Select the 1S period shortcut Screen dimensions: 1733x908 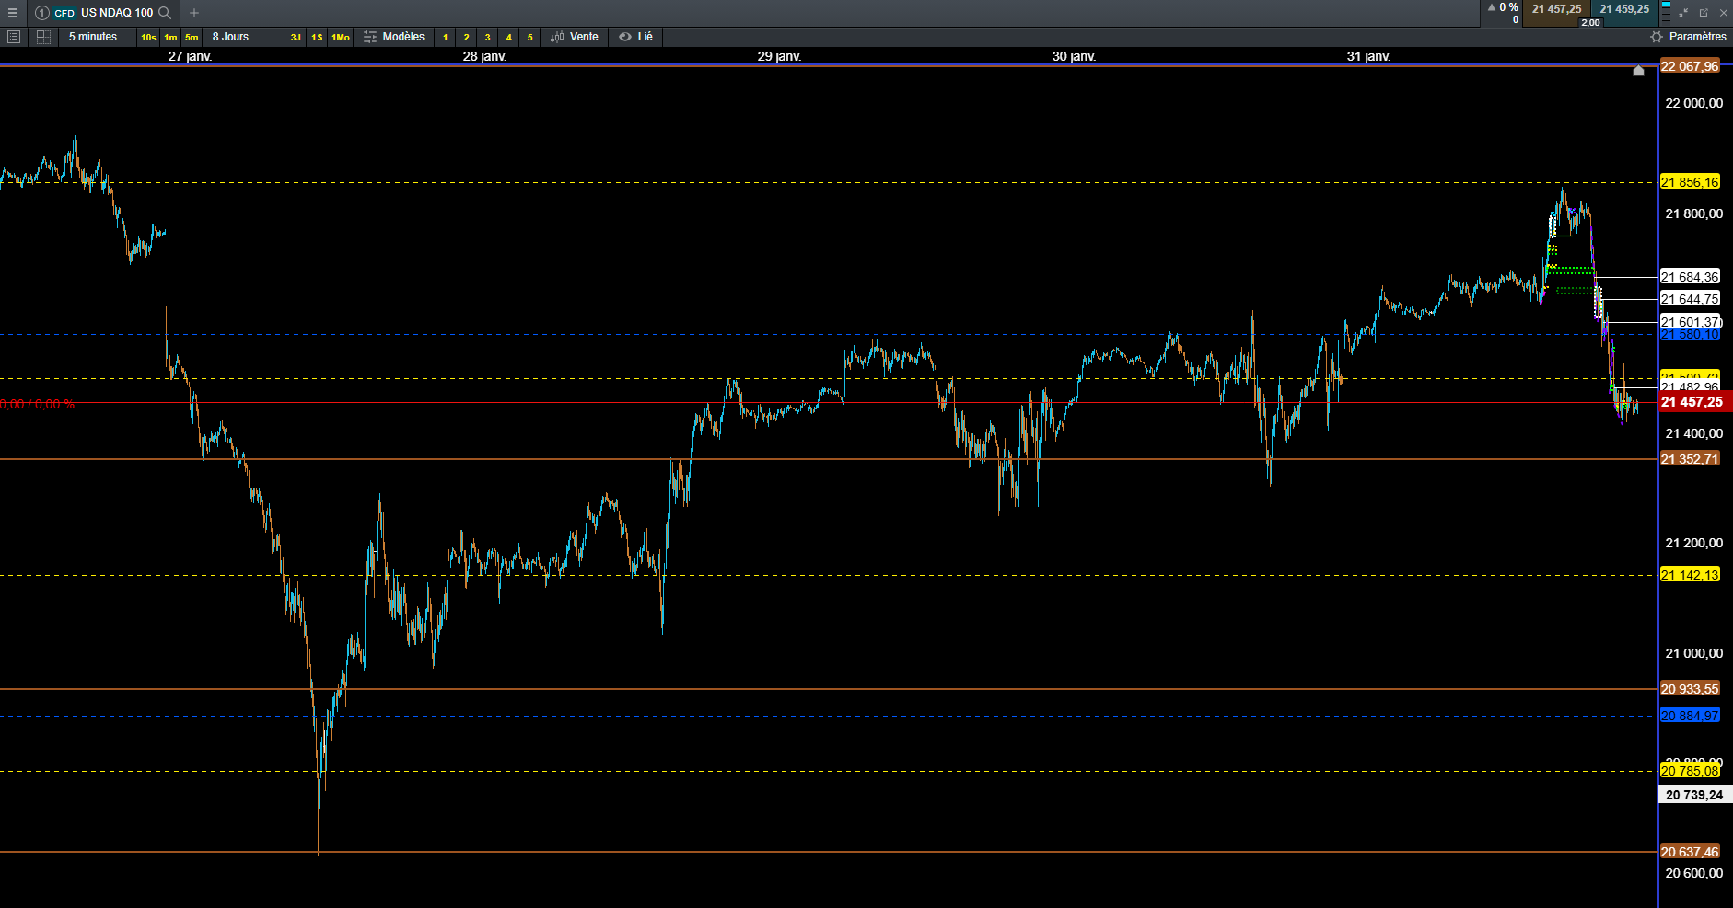(x=317, y=38)
